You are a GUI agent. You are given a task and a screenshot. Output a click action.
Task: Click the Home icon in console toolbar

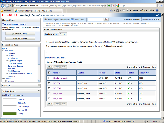click(x=46, y=19)
